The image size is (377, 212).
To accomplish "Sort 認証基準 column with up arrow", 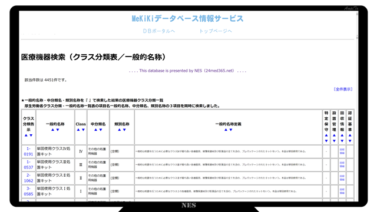I will 350,135.
